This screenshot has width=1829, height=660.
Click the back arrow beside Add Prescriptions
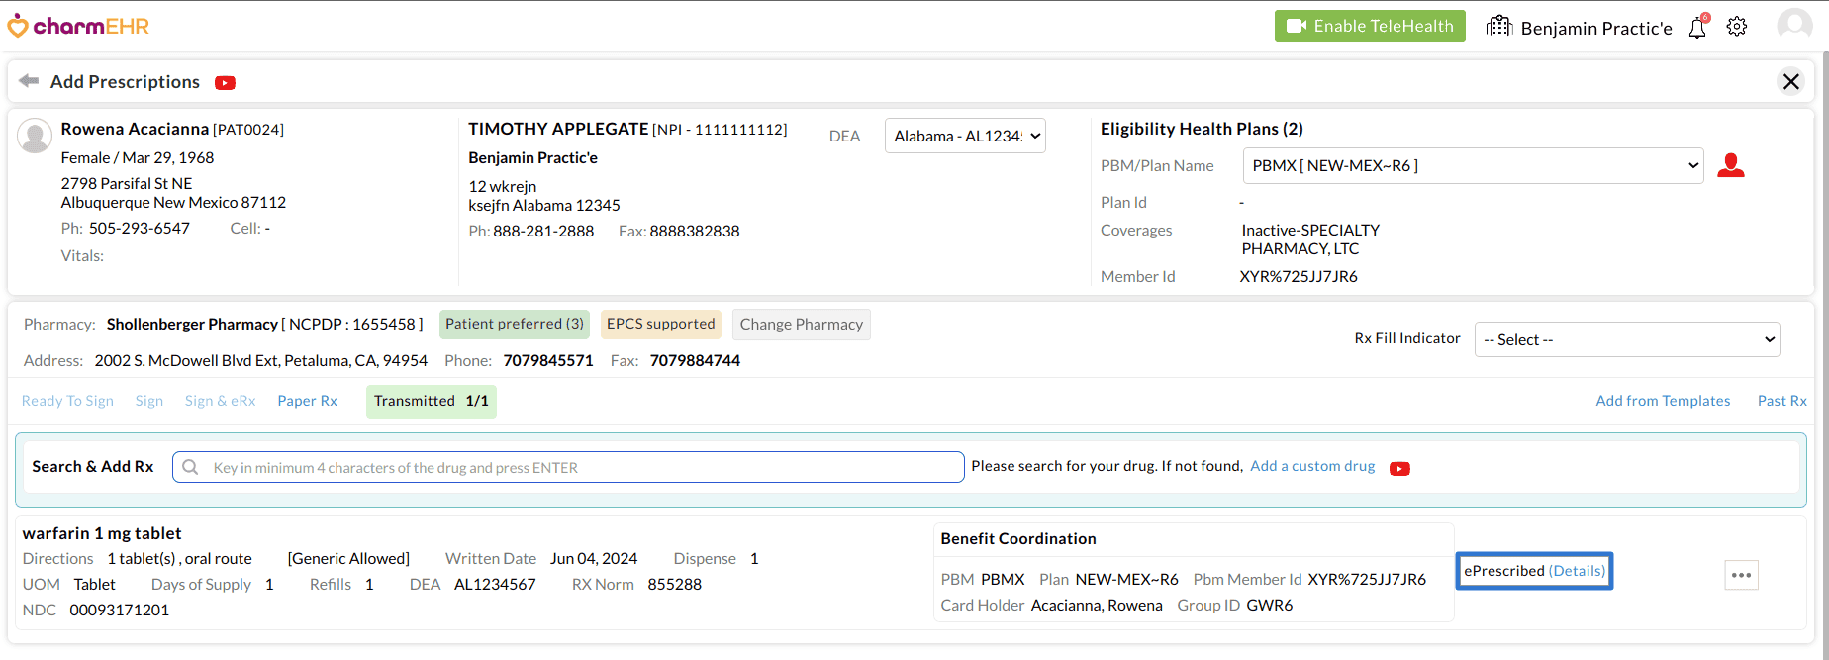coord(29,81)
